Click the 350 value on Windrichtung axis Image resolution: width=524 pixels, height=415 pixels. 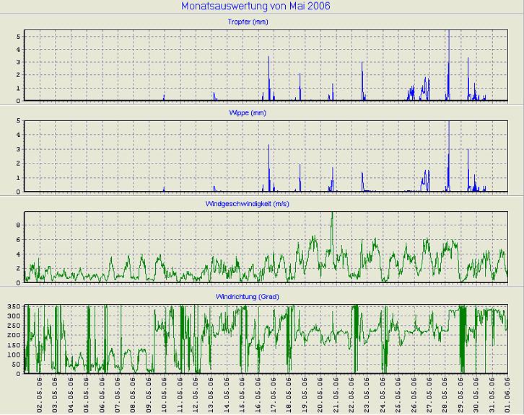tap(13, 308)
